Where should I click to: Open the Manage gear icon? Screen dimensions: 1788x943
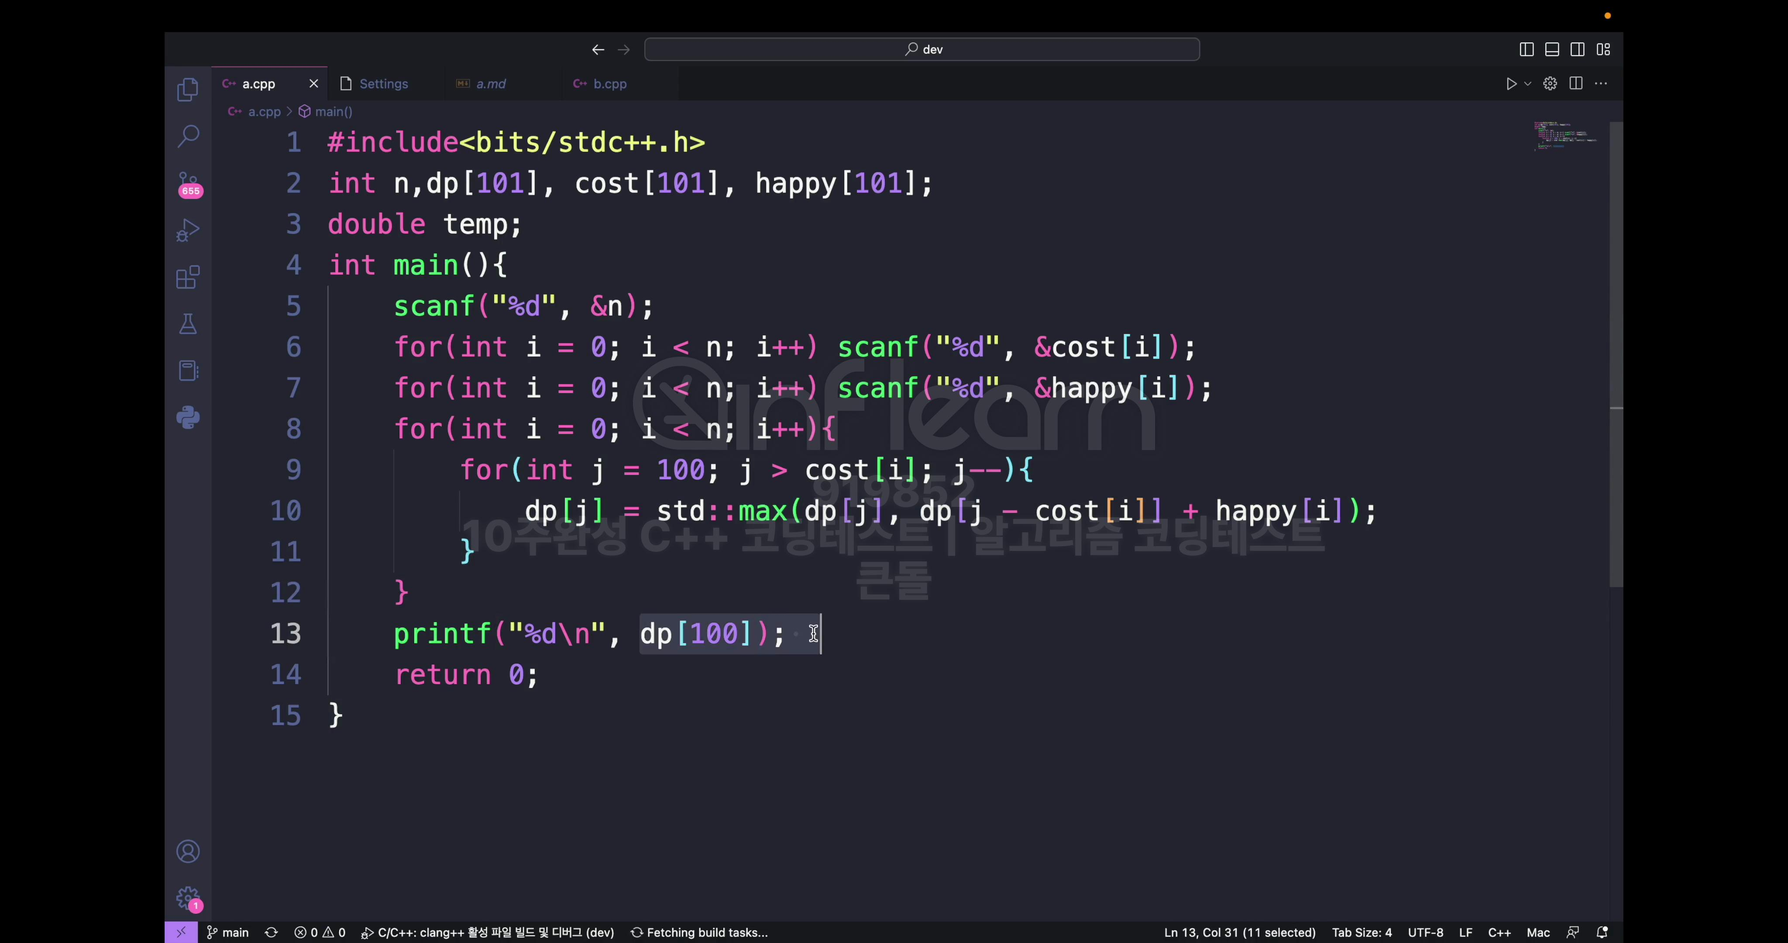pos(187,898)
